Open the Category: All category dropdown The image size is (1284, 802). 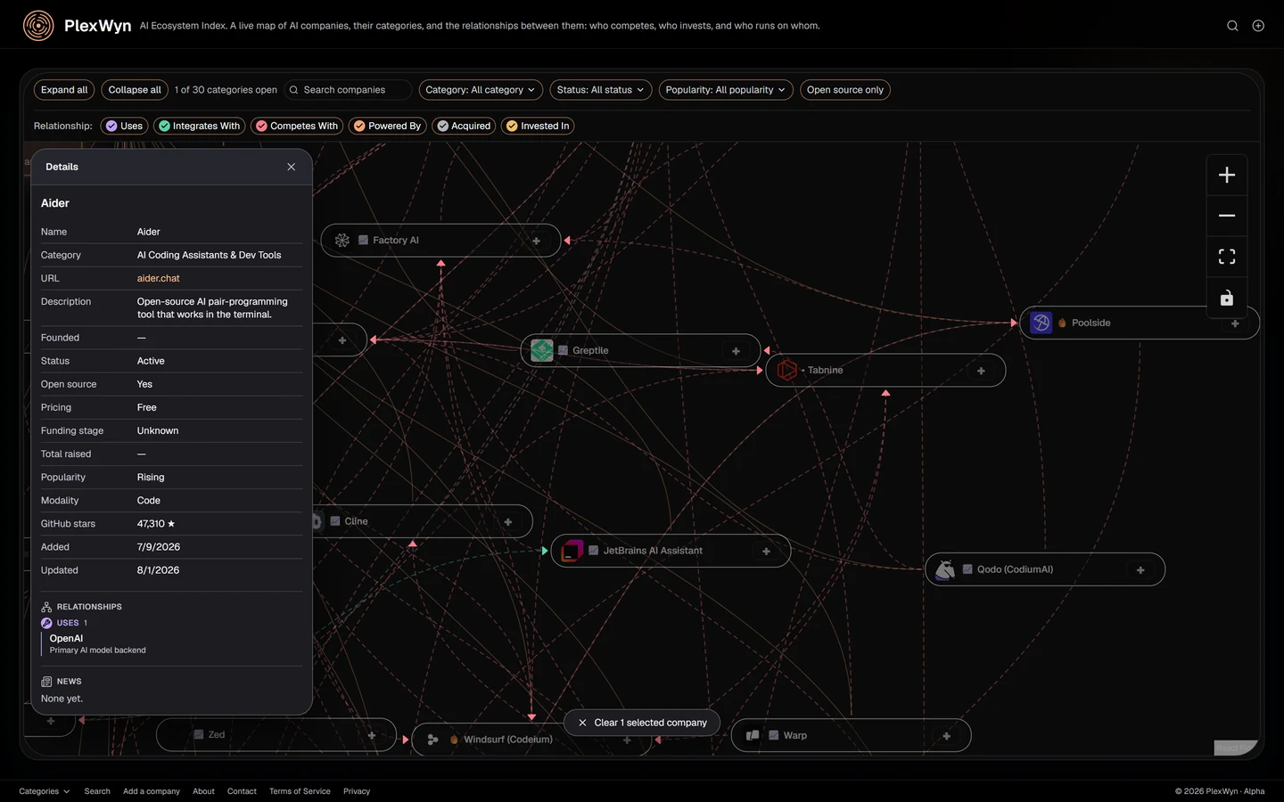click(481, 90)
